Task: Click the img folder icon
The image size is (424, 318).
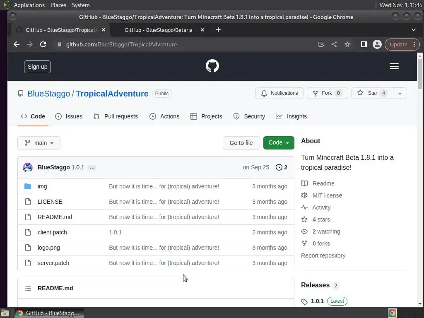Action: coord(28,186)
